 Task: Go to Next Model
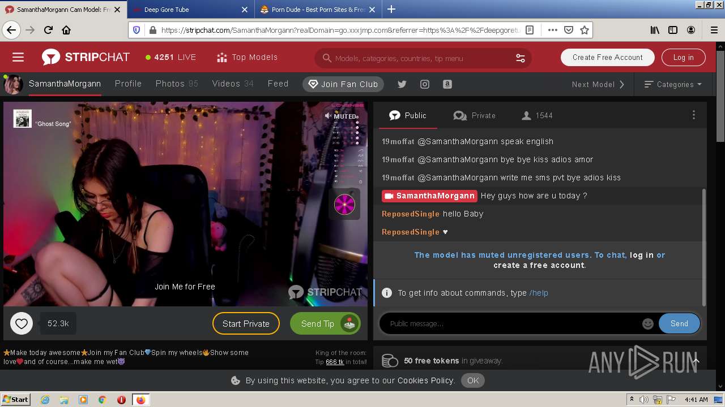pos(598,84)
